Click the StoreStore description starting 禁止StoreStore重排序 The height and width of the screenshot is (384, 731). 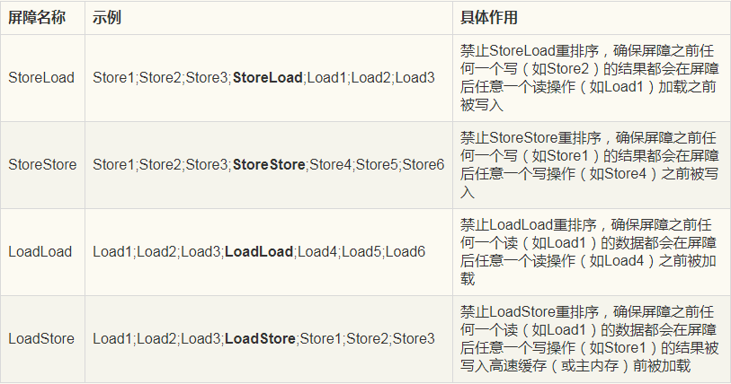589,165
